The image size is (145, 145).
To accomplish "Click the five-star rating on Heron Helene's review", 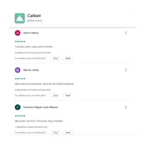I will (x=20, y=41).
